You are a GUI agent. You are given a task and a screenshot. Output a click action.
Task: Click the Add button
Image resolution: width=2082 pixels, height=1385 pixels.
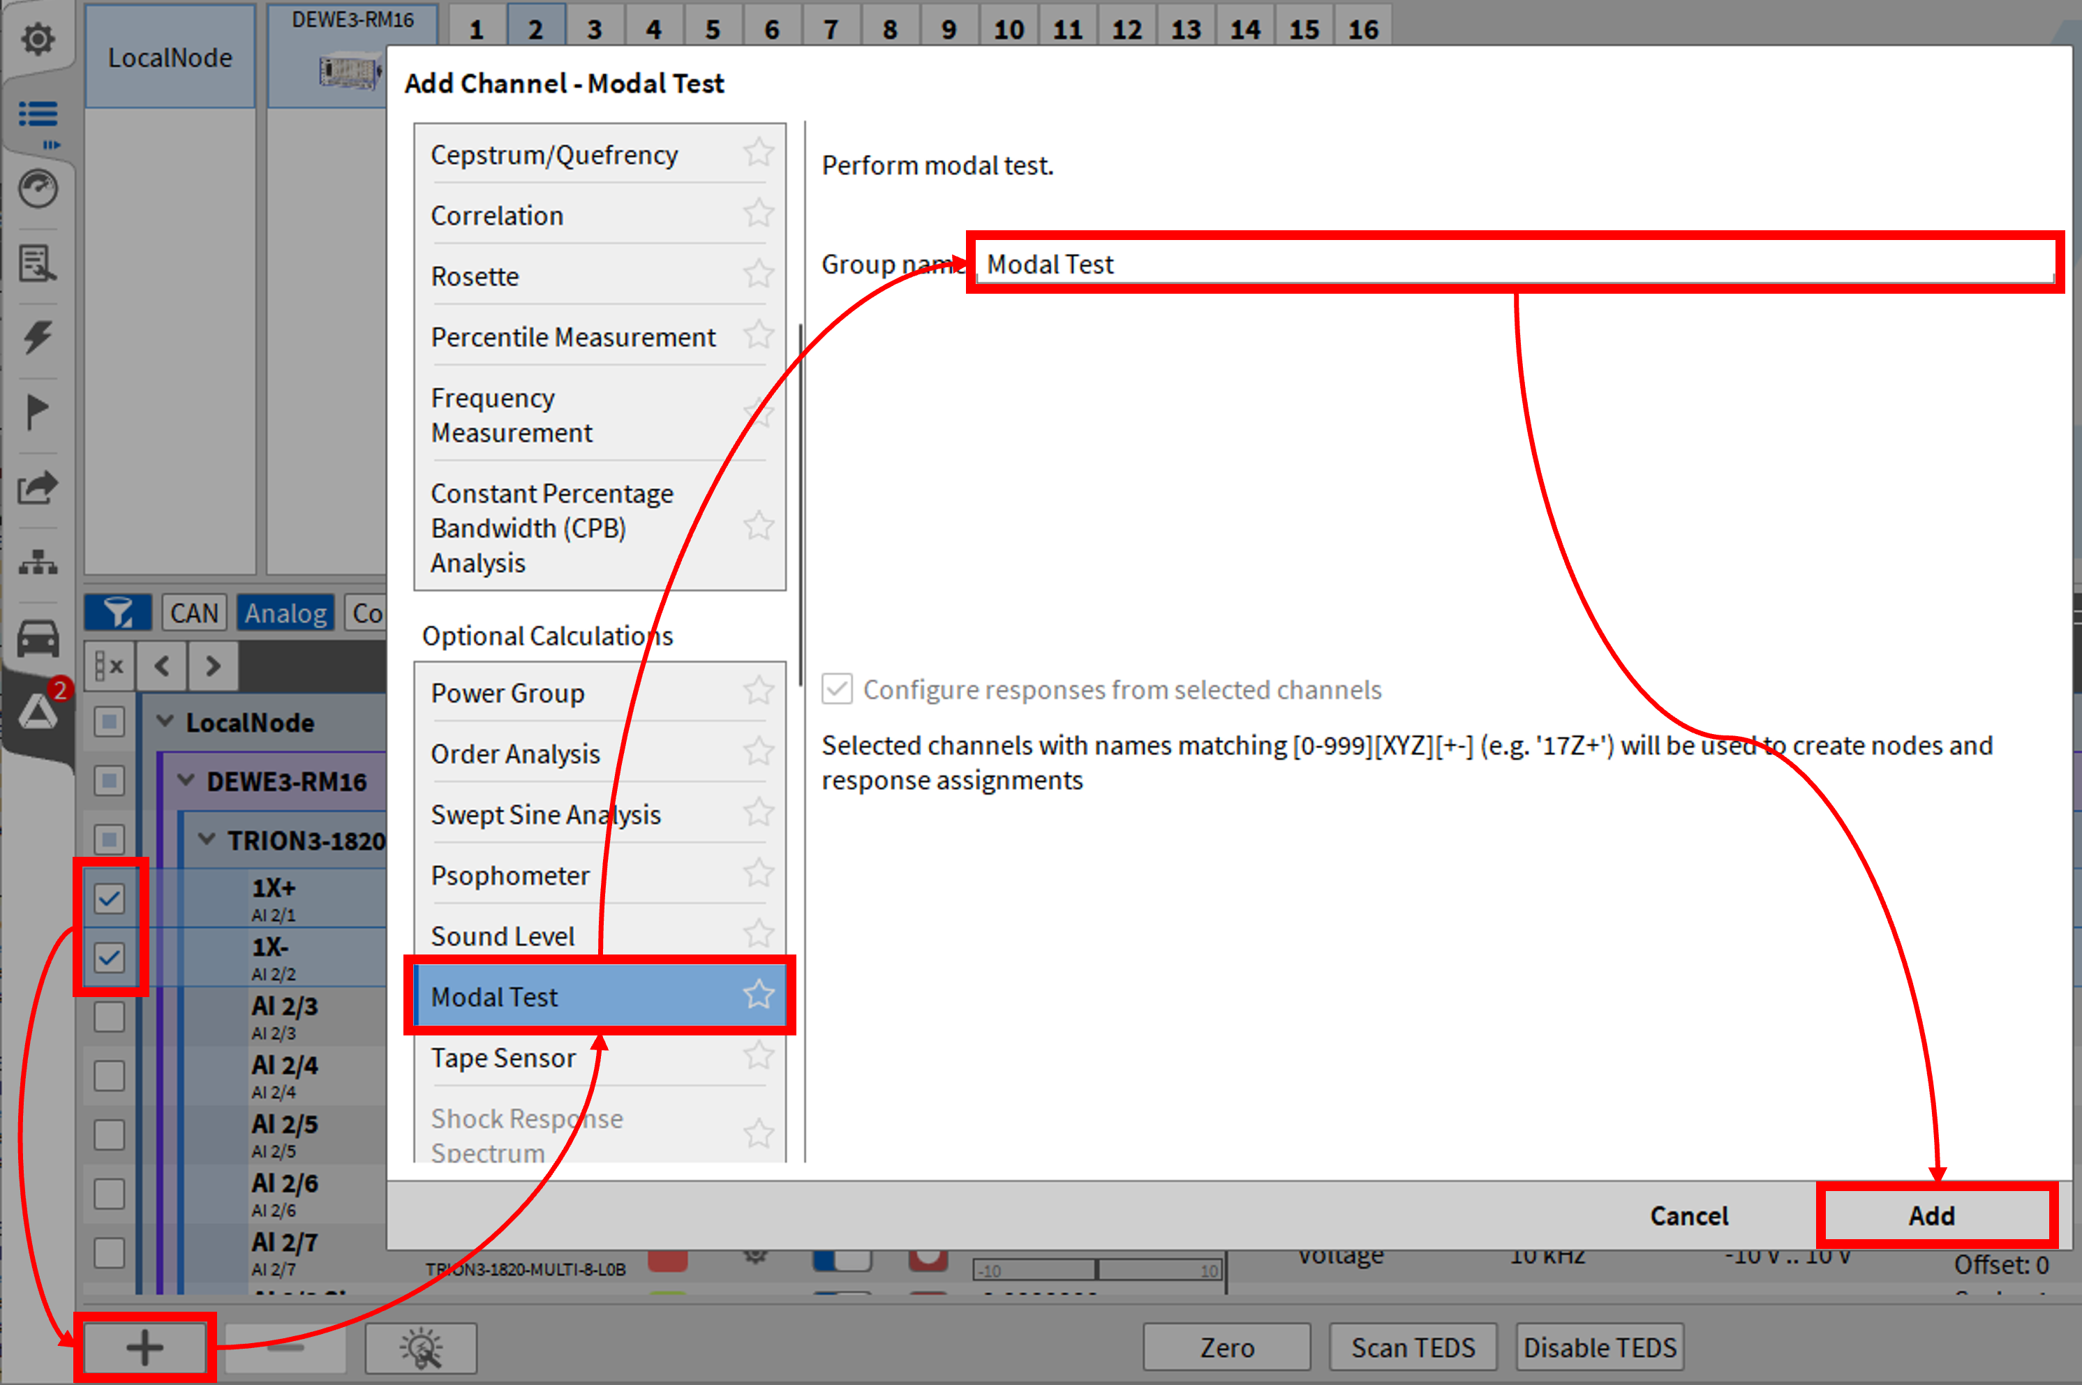(x=1931, y=1215)
